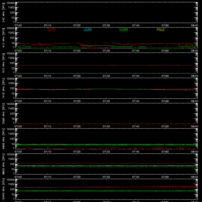The image size is (202, 202).
Task: Click the 07:00 label under the 1415 MHz plot
Action: [18, 101]
